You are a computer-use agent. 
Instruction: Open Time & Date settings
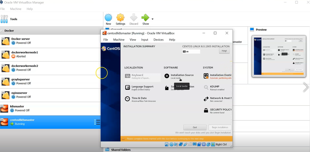[140, 99]
